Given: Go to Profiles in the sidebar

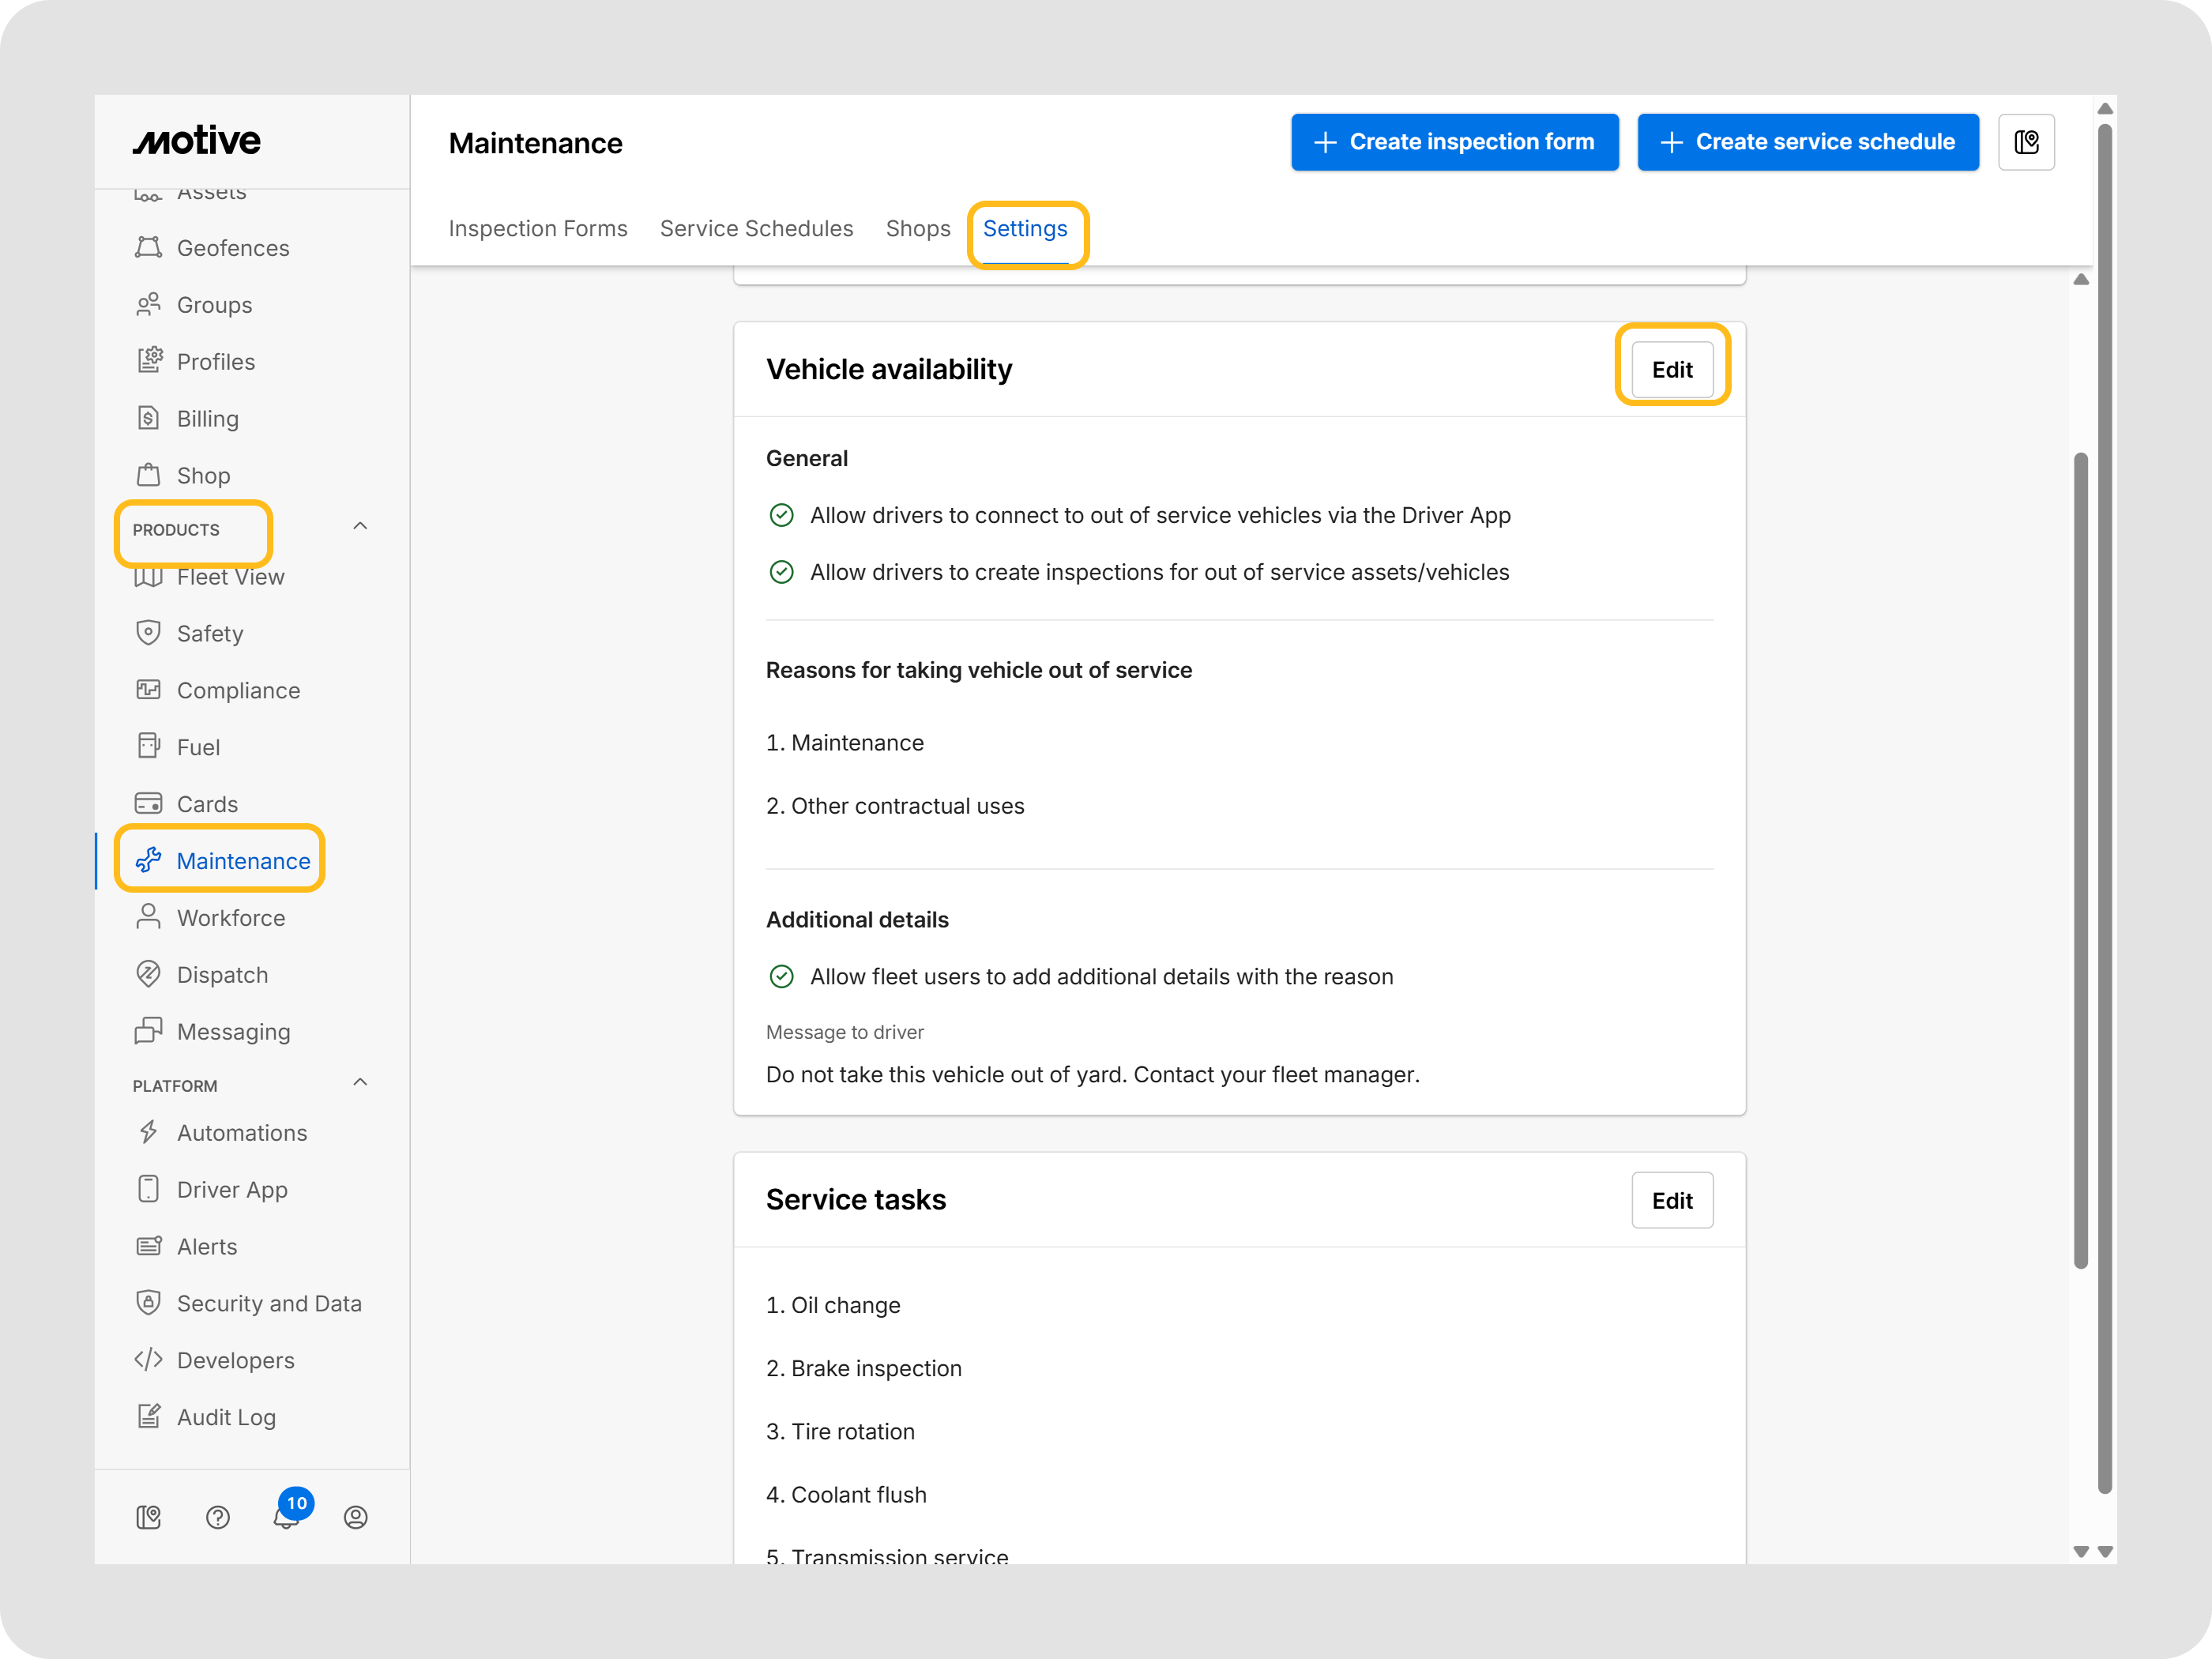Looking at the screenshot, I should pos(195,362).
